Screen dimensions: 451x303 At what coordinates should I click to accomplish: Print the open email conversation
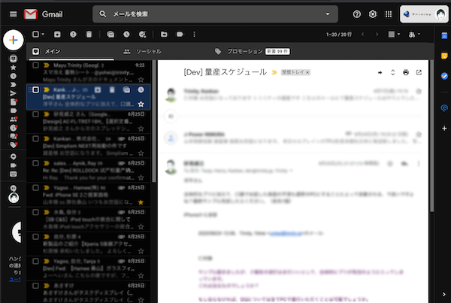pyautogui.click(x=406, y=72)
